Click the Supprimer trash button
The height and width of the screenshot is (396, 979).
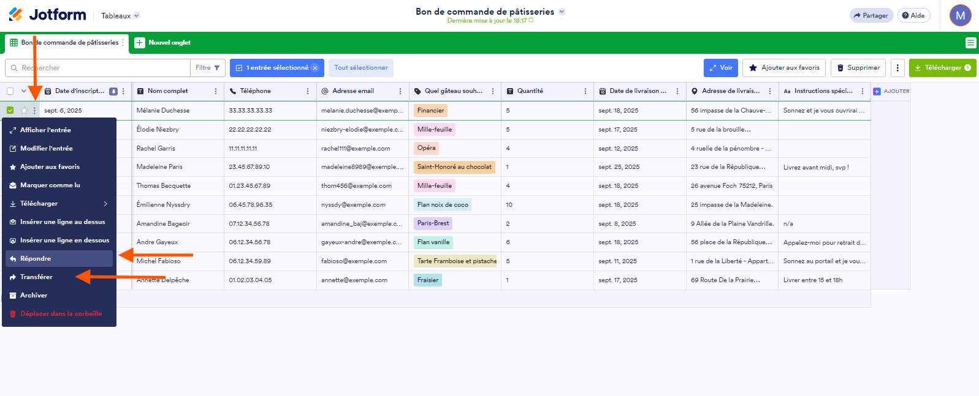858,68
